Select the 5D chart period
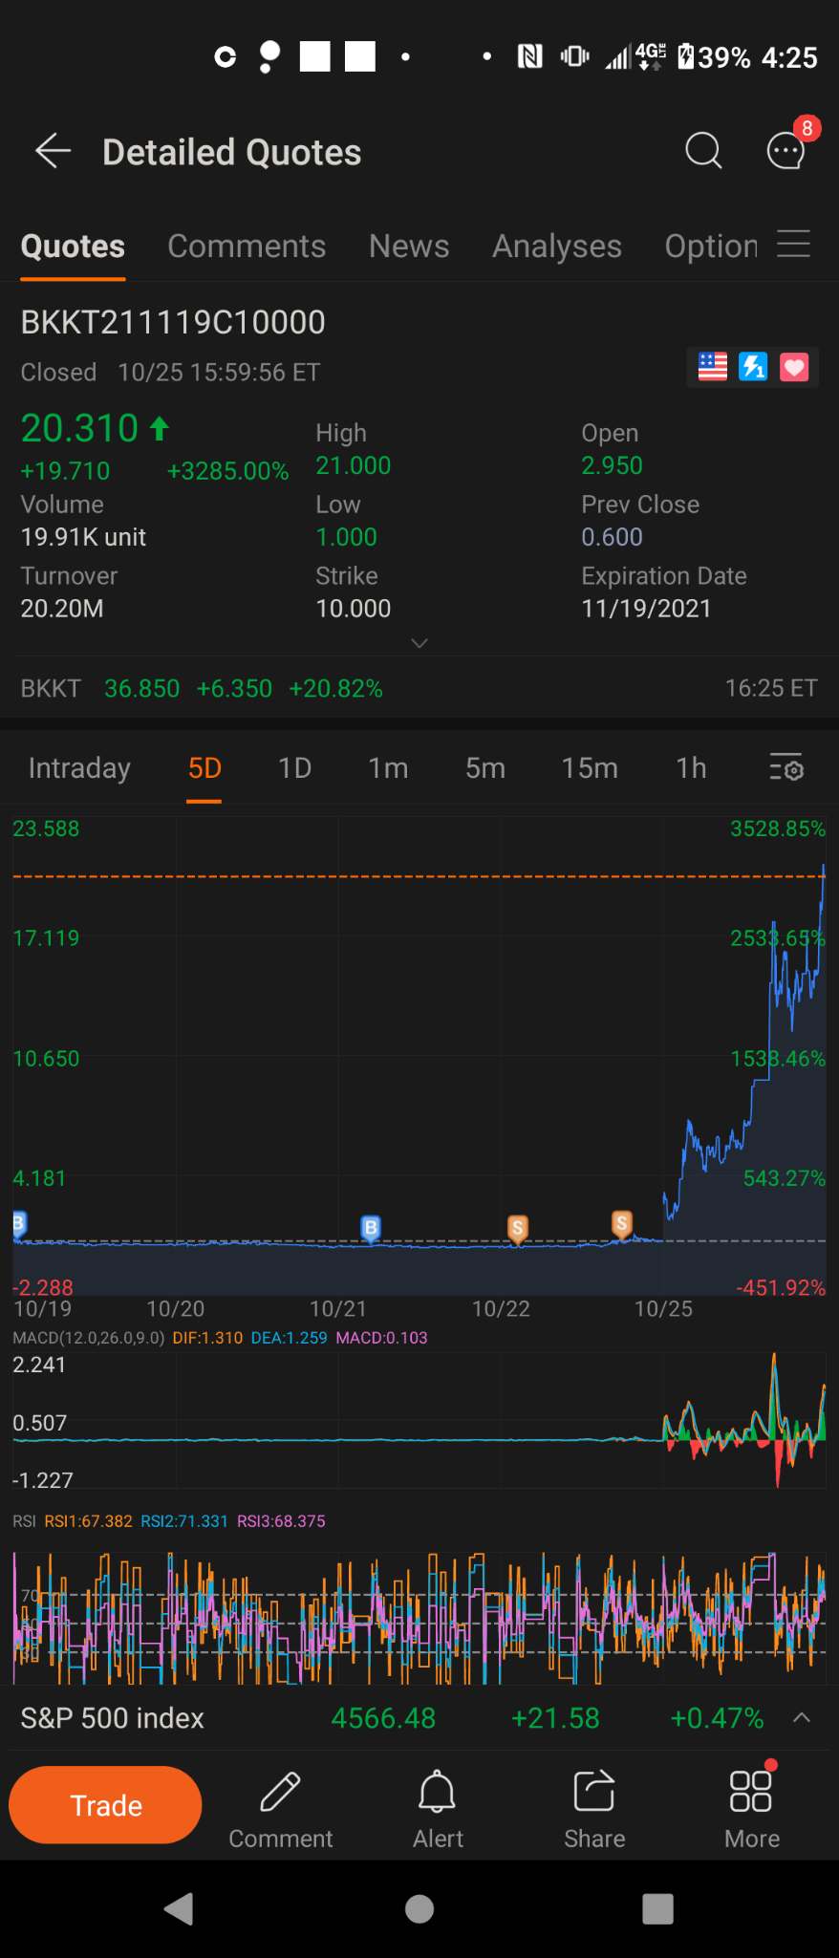 204,768
